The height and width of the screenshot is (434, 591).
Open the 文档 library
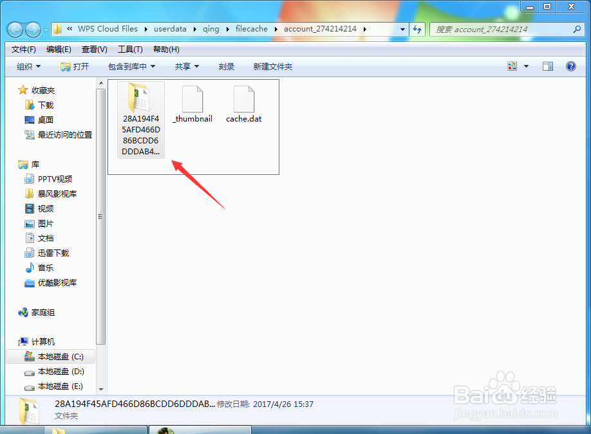tap(39, 239)
